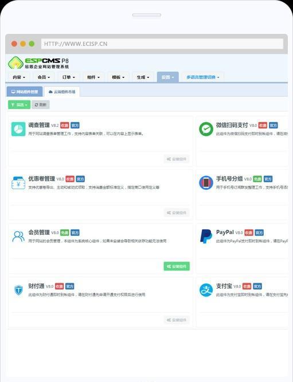The width and height of the screenshot is (293, 382).
Task: Click the ESPCMS P8 logo
Action: click(x=38, y=63)
